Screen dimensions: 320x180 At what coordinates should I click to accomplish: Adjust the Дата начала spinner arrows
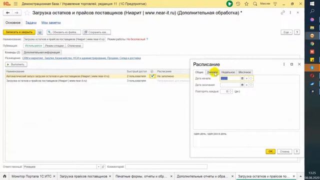click(x=251, y=78)
